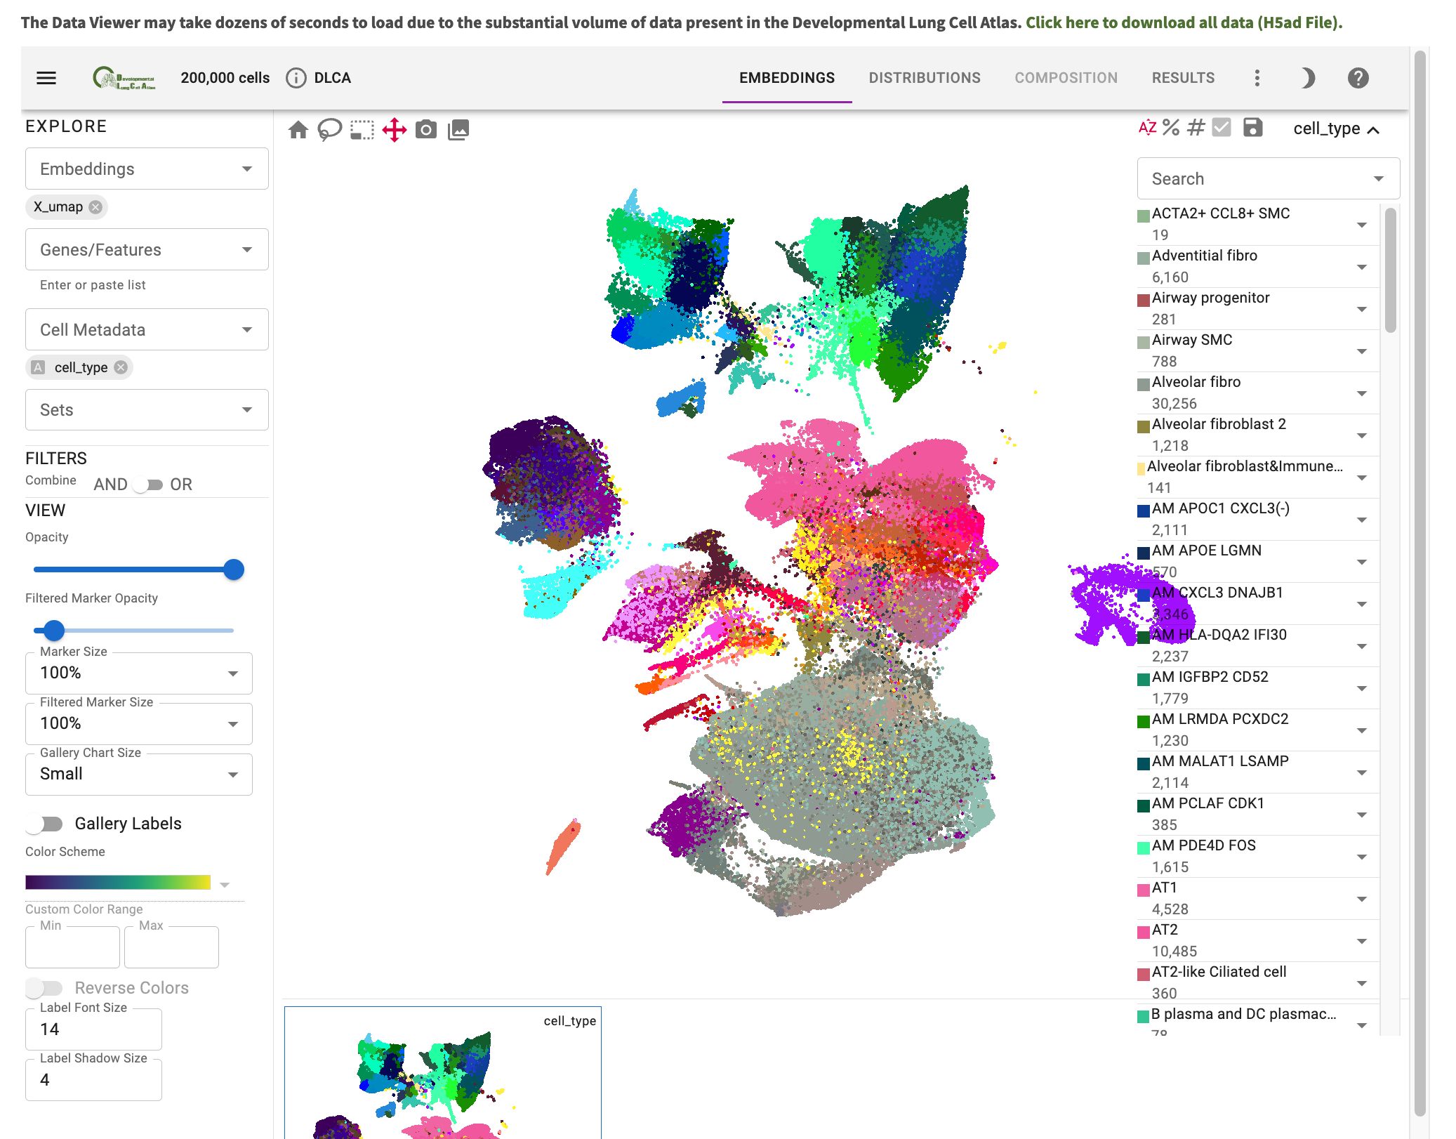Activate the rectangular box select tool

tap(362, 130)
